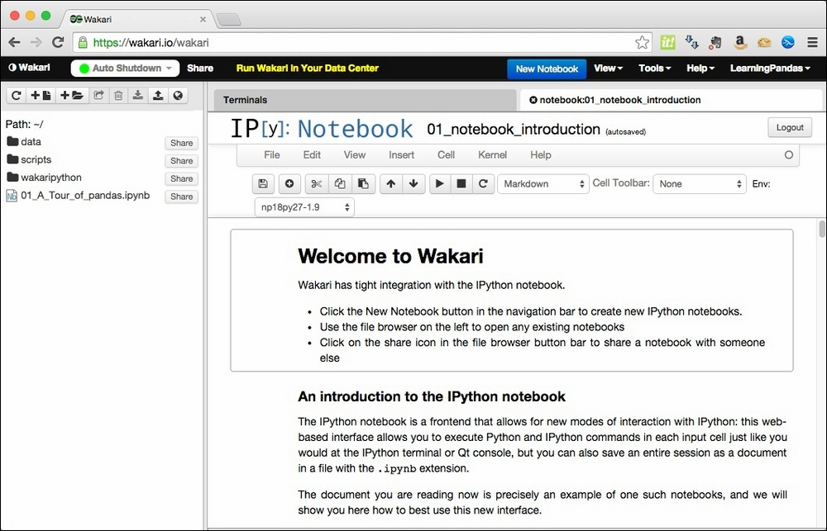Open the notebook Help menu
The width and height of the screenshot is (827, 531).
541,155
